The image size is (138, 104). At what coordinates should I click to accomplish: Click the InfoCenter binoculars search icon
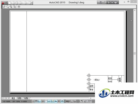pos(101,2)
